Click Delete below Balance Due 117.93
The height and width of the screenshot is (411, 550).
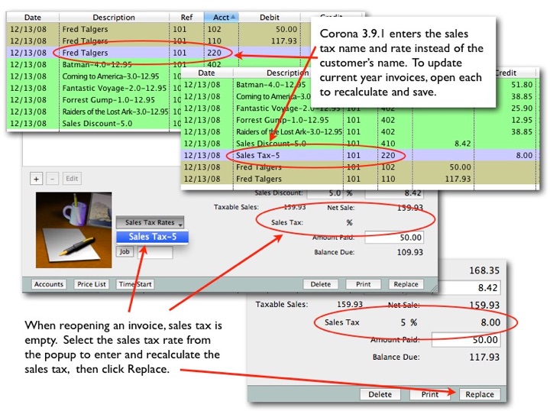[380, 394]
